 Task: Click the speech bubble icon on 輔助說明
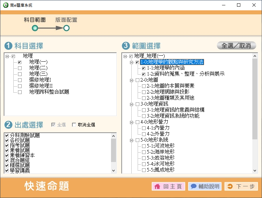pos(193,187)
